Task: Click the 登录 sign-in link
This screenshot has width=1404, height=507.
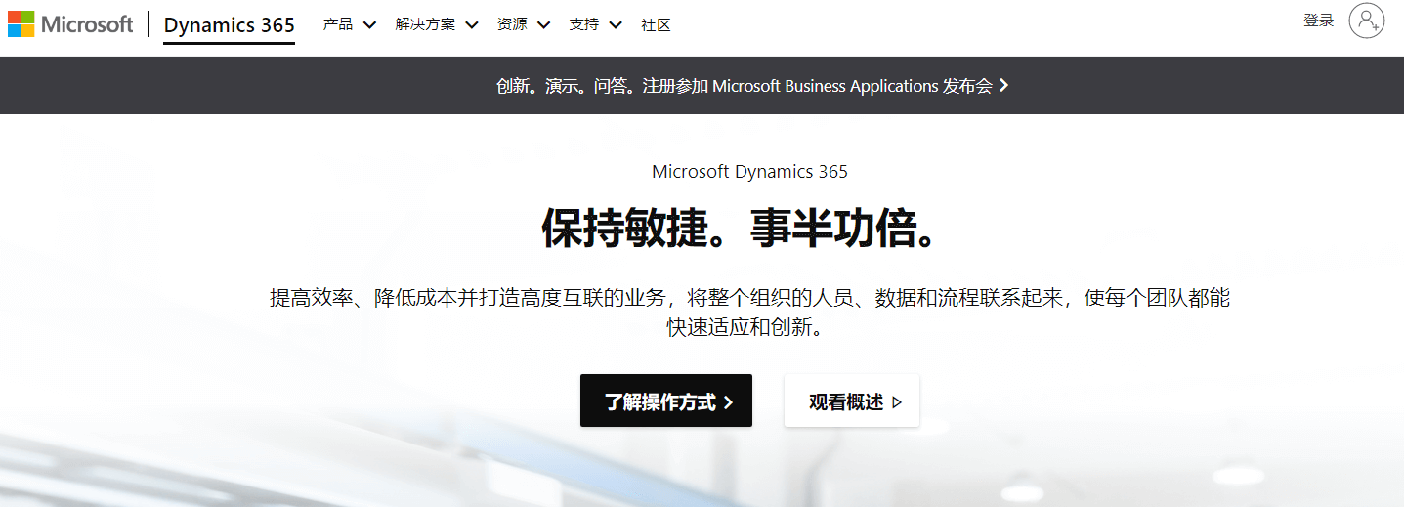Action: [1319, 21]
